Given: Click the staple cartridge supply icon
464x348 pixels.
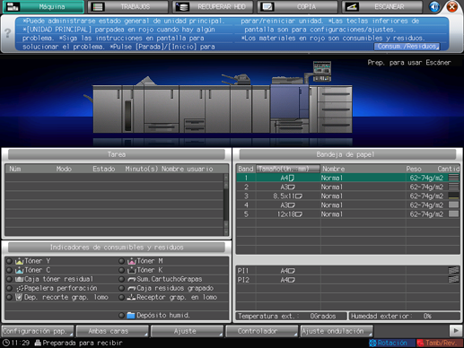Looking at the screenshot, I should 132,280.
